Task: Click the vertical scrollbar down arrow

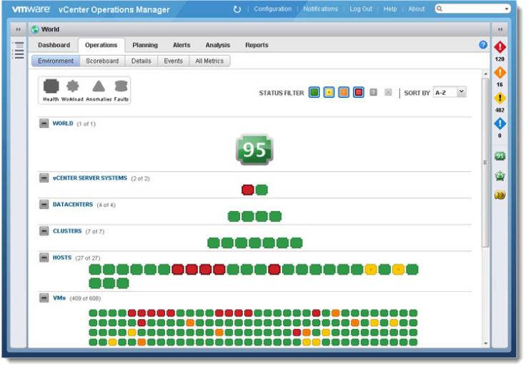Action: 485,343
